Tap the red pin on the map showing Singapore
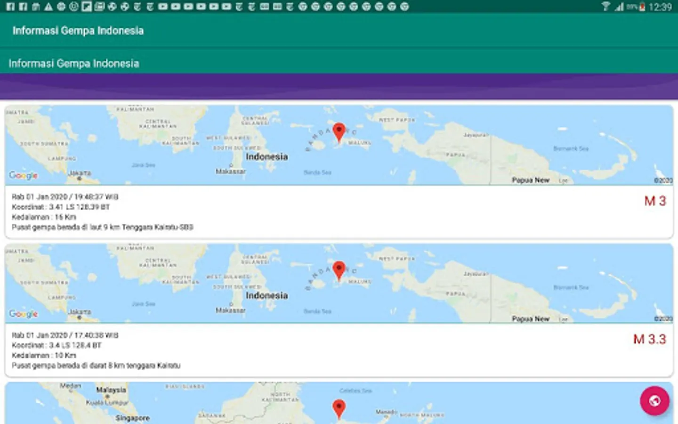The height and width of the screenshot is (424, 678). (339, 409)
